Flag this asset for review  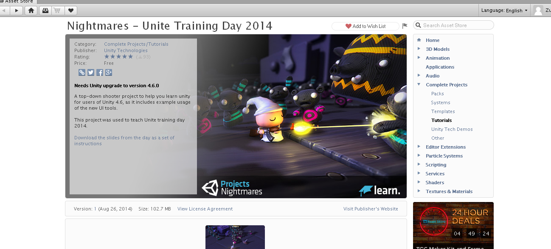click(x=405, y=25)
